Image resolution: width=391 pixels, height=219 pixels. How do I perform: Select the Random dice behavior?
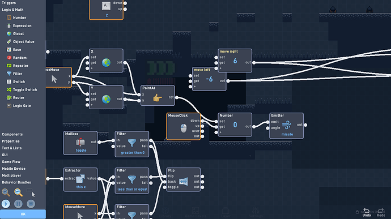pos(16,58)
